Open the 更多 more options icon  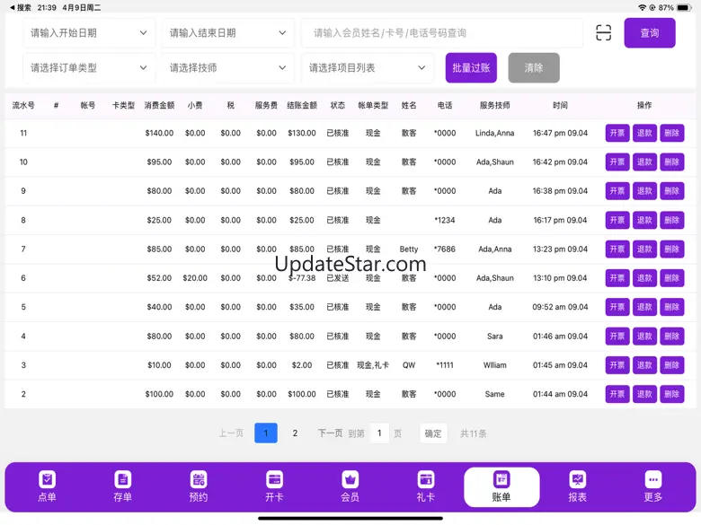tap(653, 480)
